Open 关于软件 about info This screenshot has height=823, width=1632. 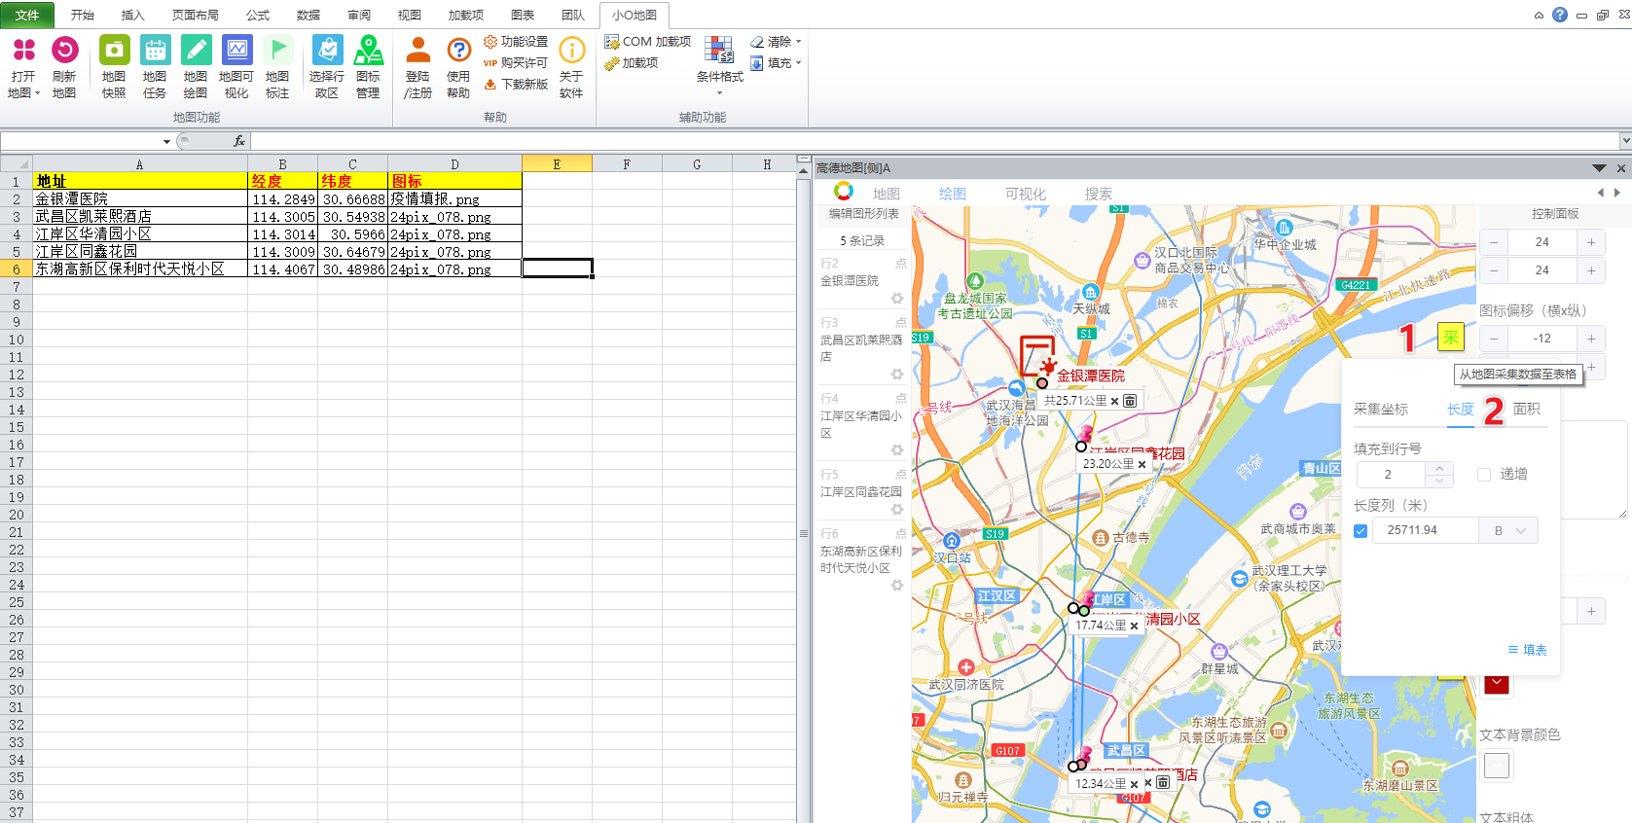tap(571, 67)
